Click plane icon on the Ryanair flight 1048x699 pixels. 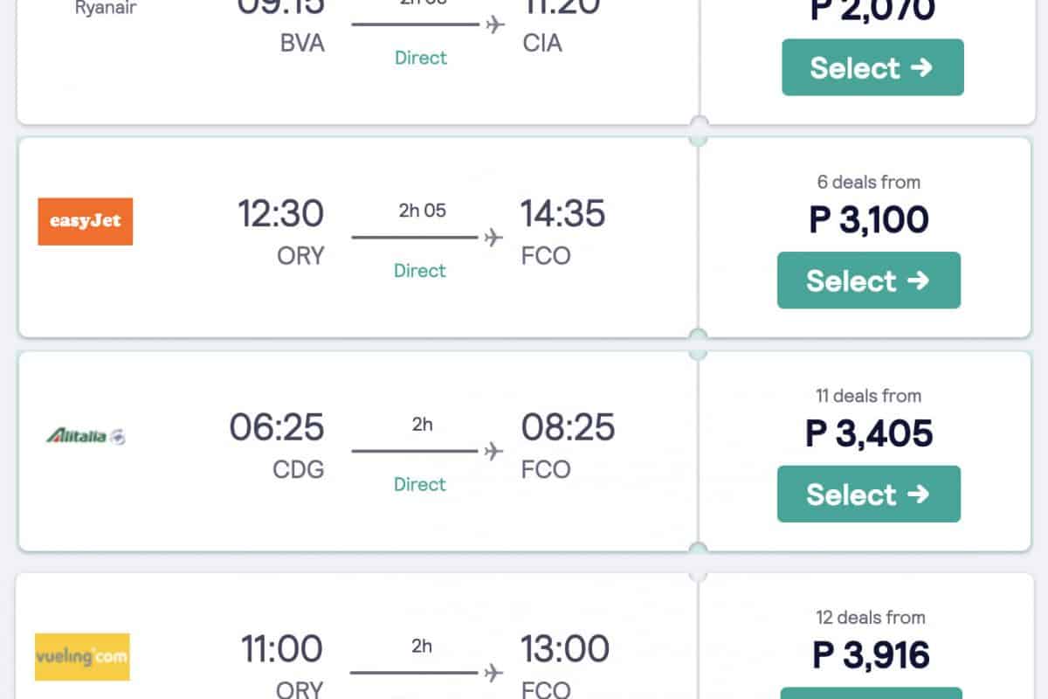point(495,24)
